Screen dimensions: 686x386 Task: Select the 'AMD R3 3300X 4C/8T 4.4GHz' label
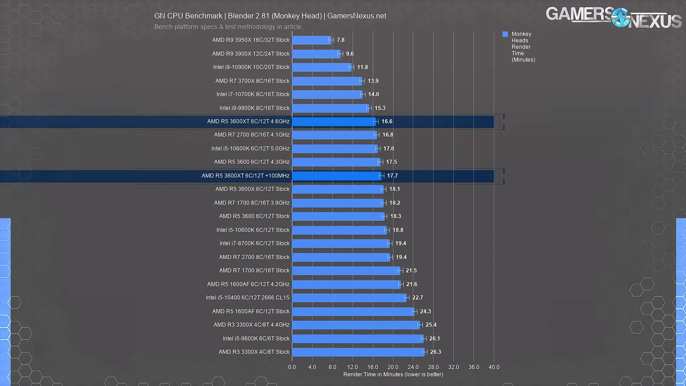(252, 325)
